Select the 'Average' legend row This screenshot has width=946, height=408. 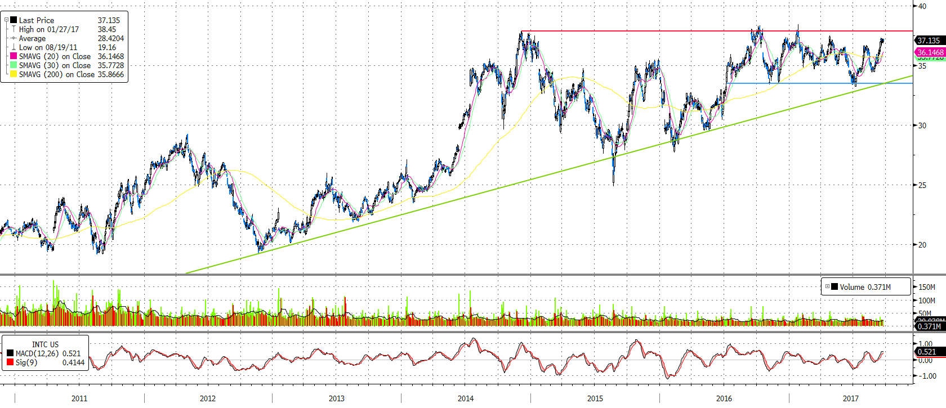click(32, 38)
